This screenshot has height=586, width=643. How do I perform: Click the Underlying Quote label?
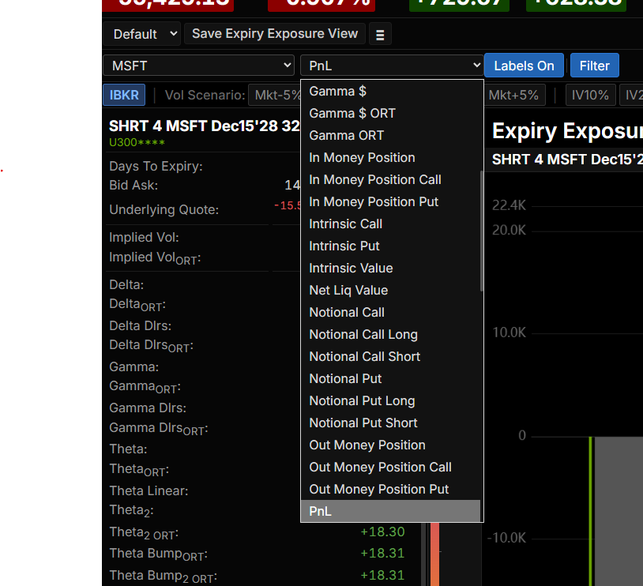164,209
